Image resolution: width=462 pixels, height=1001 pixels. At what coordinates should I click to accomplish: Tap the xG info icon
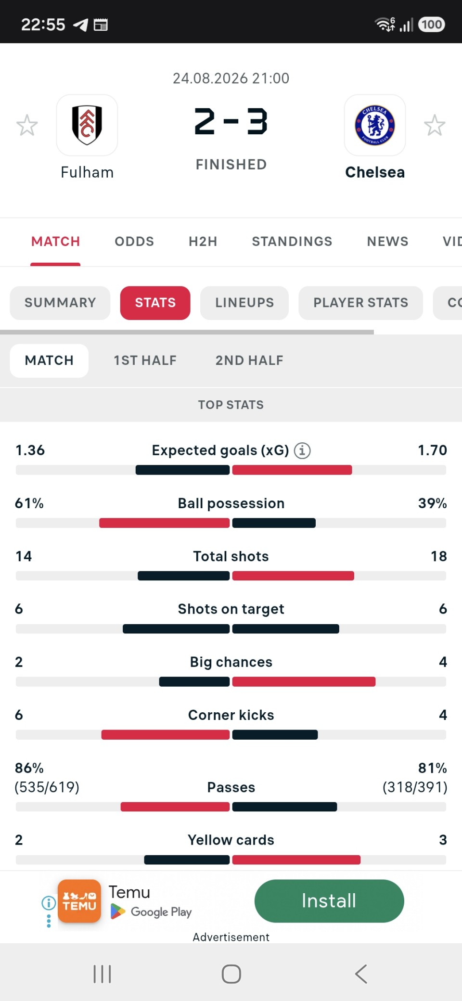coord(302,450)
